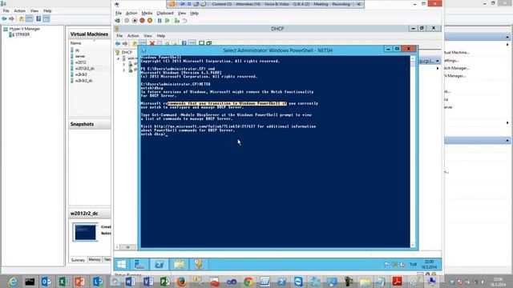Open Word from host taskbar
The width and height of the screenshot is (513, 288).
click(x=130, y=282)
